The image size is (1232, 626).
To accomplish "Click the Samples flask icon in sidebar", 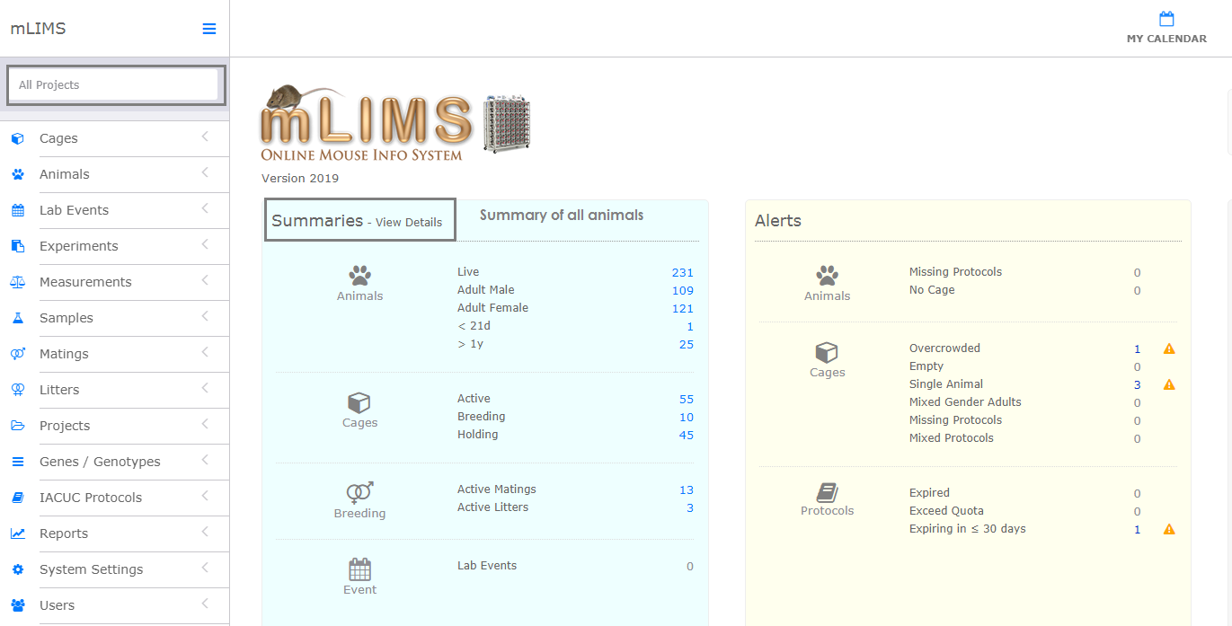I will 17,318.
